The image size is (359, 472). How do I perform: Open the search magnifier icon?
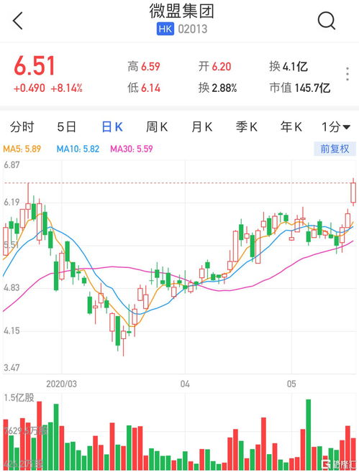click(x=327, y=21)
